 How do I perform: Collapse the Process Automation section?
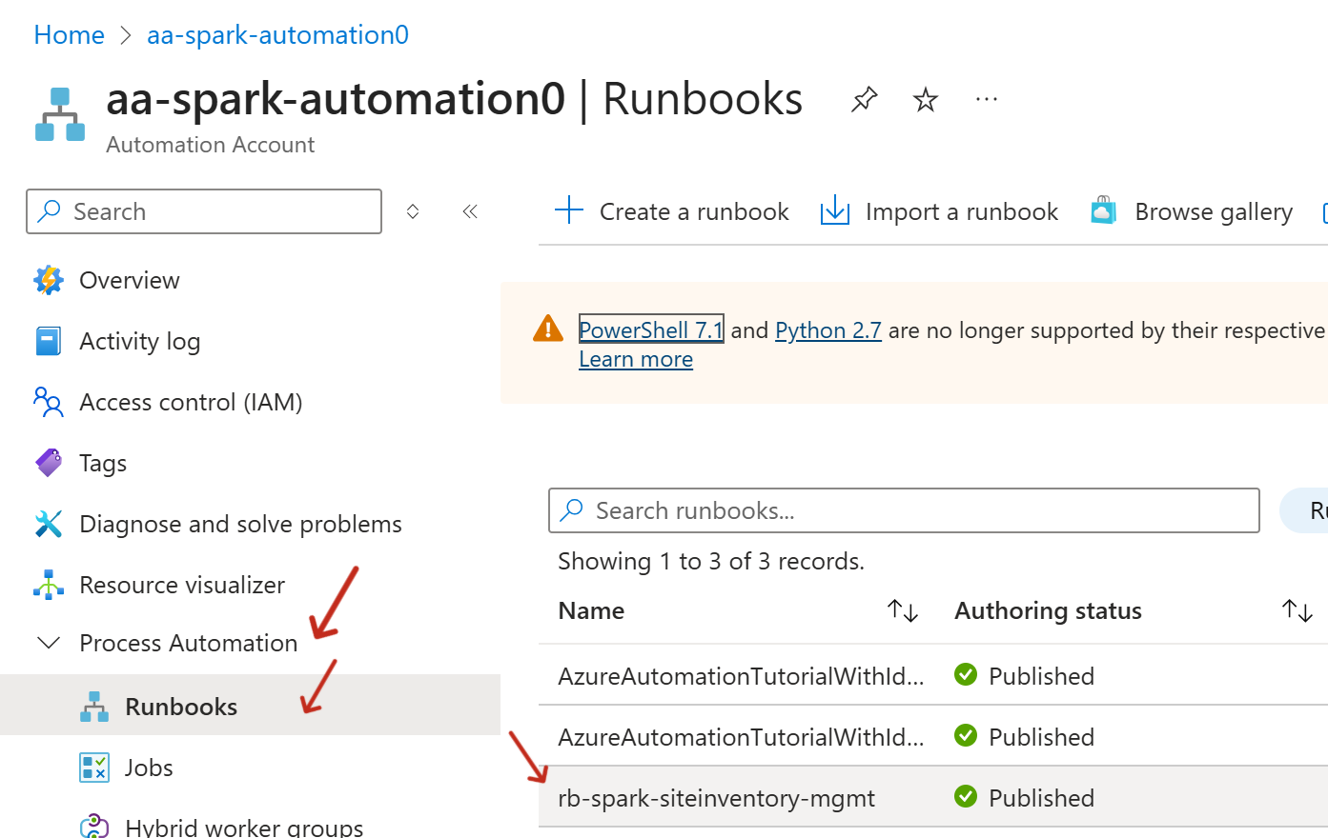49,643
